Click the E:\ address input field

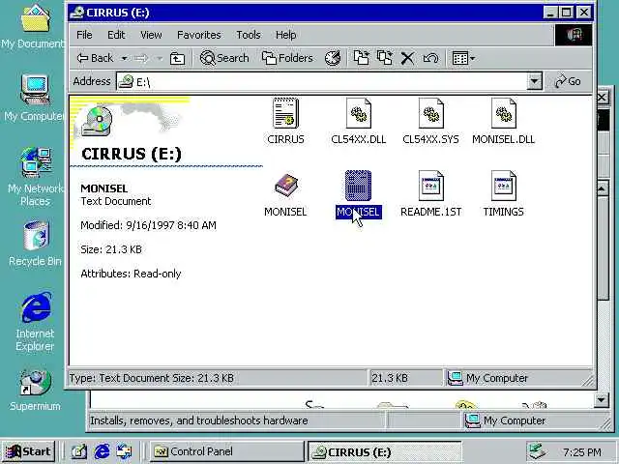[322, 81]
